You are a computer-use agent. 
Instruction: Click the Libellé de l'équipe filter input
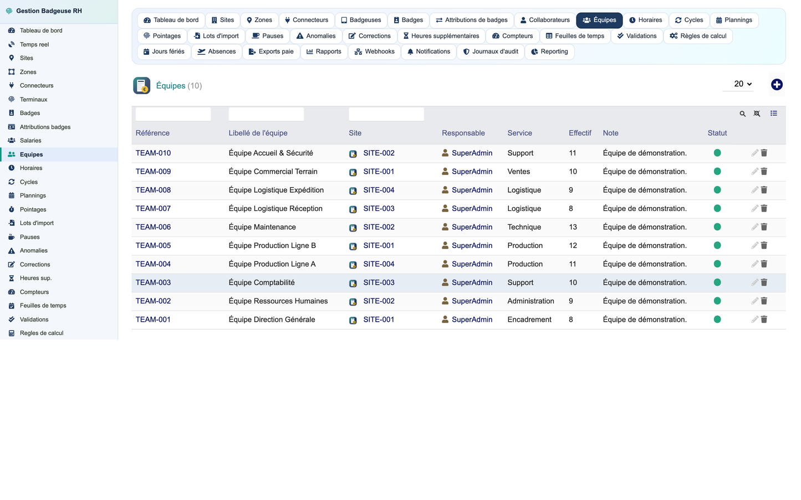[x=266, y=114]
